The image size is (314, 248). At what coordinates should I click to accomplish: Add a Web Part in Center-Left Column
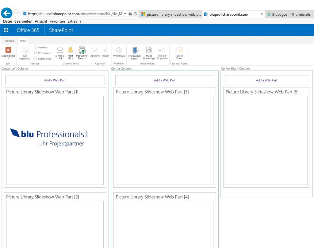coord(55,80)
